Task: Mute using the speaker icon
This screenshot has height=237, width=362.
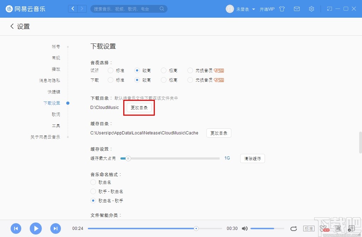Action: coord(244,229)
